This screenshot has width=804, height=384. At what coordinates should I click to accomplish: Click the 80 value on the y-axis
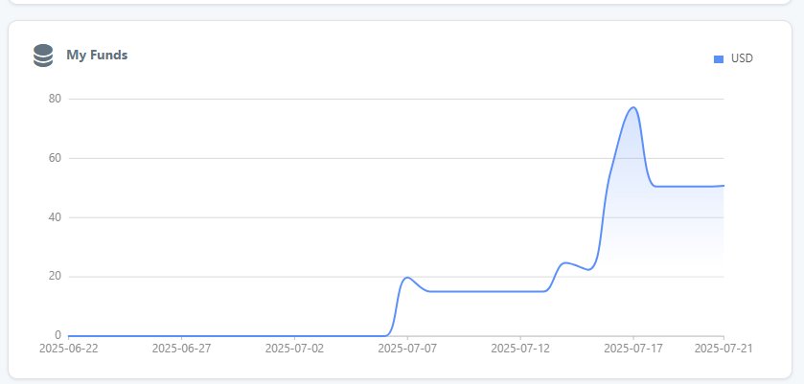(x=55, y=99)
